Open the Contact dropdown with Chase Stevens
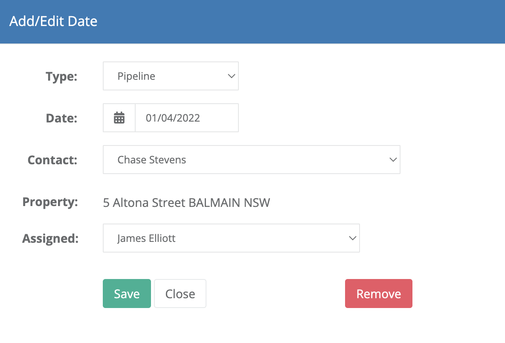The image size is (505, 343). [x=252, y=160]
